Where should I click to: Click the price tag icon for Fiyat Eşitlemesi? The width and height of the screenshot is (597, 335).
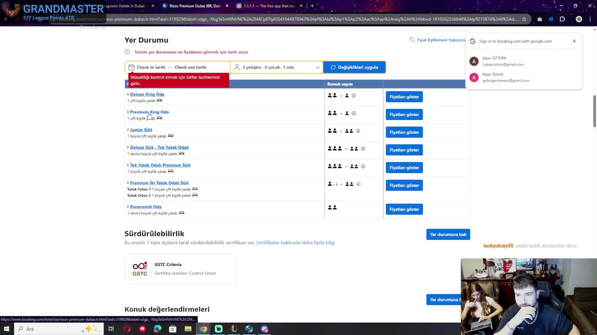tap(412, 40)
